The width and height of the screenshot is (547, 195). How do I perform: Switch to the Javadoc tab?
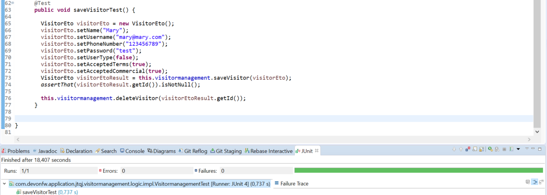pos(44,151)
